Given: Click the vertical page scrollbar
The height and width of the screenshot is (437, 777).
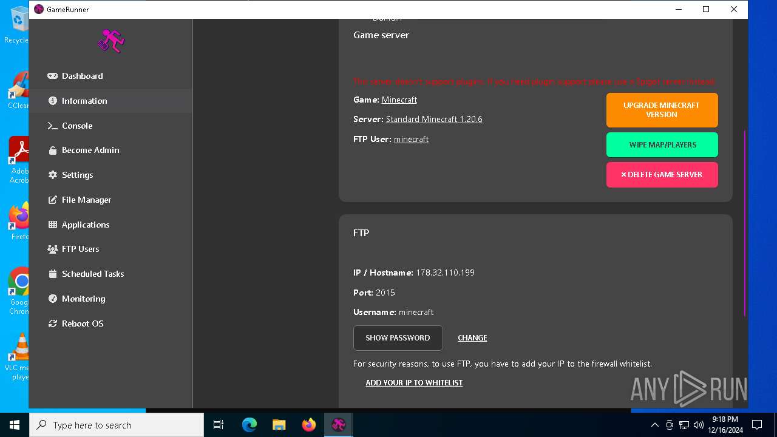Looking at the screenshot, I should (744, 223).
